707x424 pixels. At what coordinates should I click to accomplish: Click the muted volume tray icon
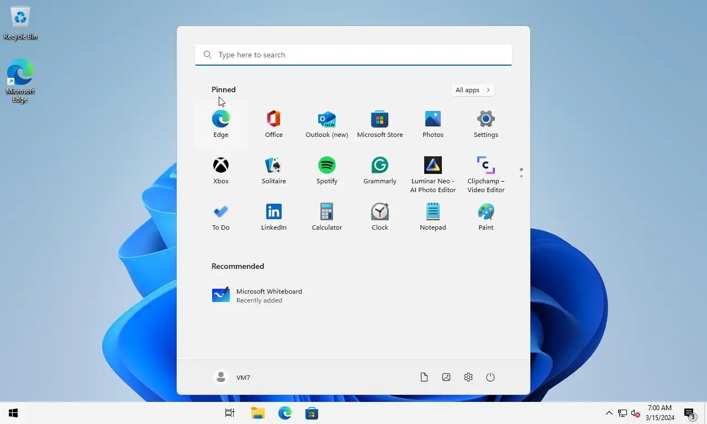pyautogui.click(x=636, y=413)
